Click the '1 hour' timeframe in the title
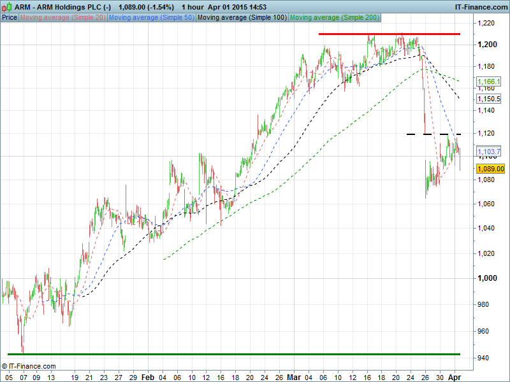510x382 pixels. pos(192,6)
